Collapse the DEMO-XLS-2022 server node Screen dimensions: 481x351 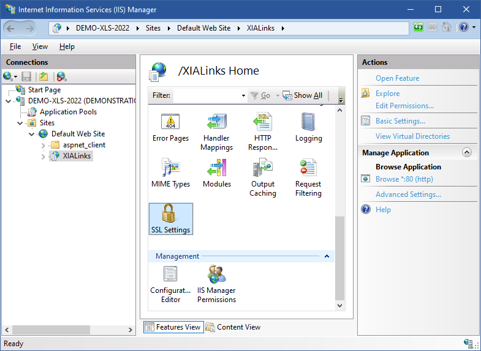click(9, 101)
